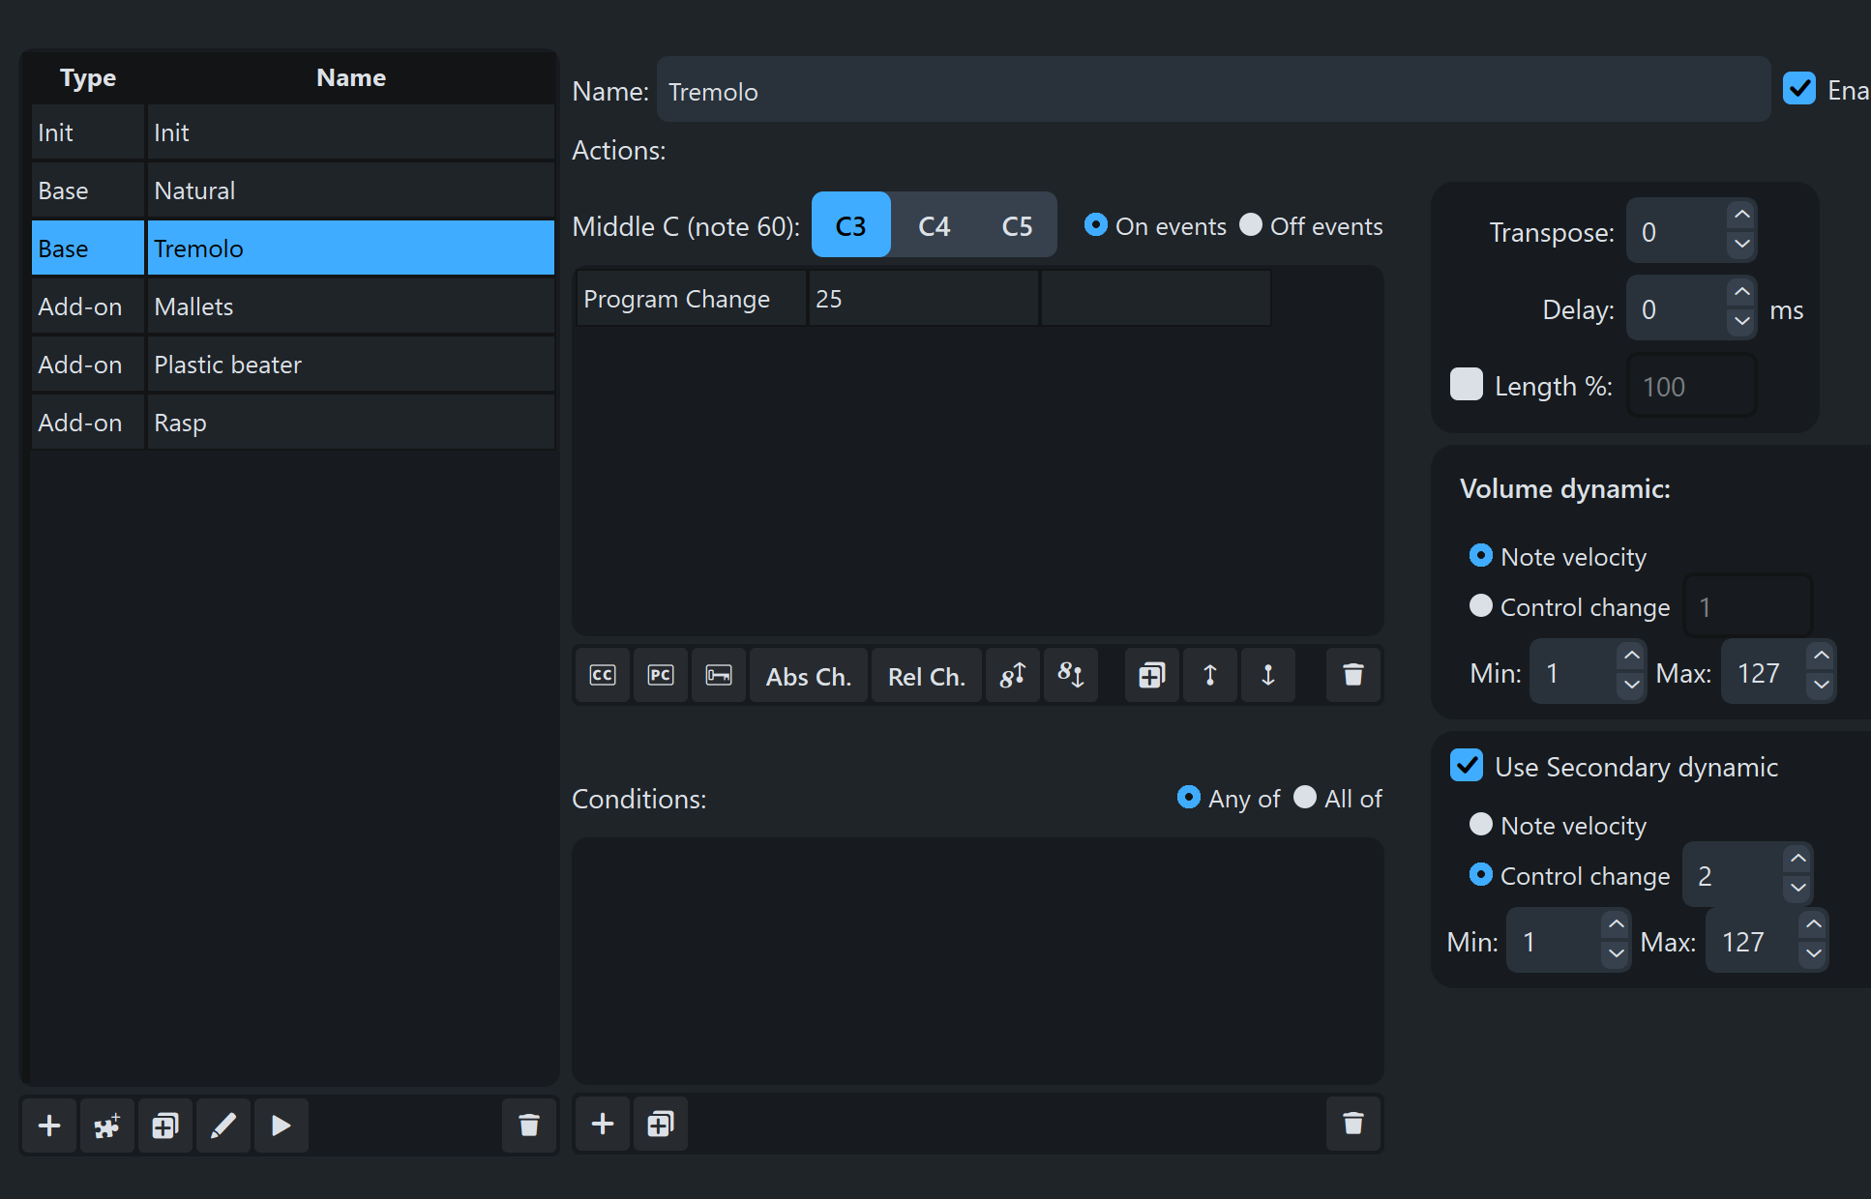Enable the Length % checkbox
The image size is (1871, 1199).
pos(1467,384)
